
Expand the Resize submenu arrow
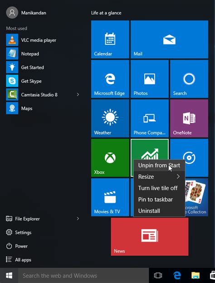click(x=178, y=176)
